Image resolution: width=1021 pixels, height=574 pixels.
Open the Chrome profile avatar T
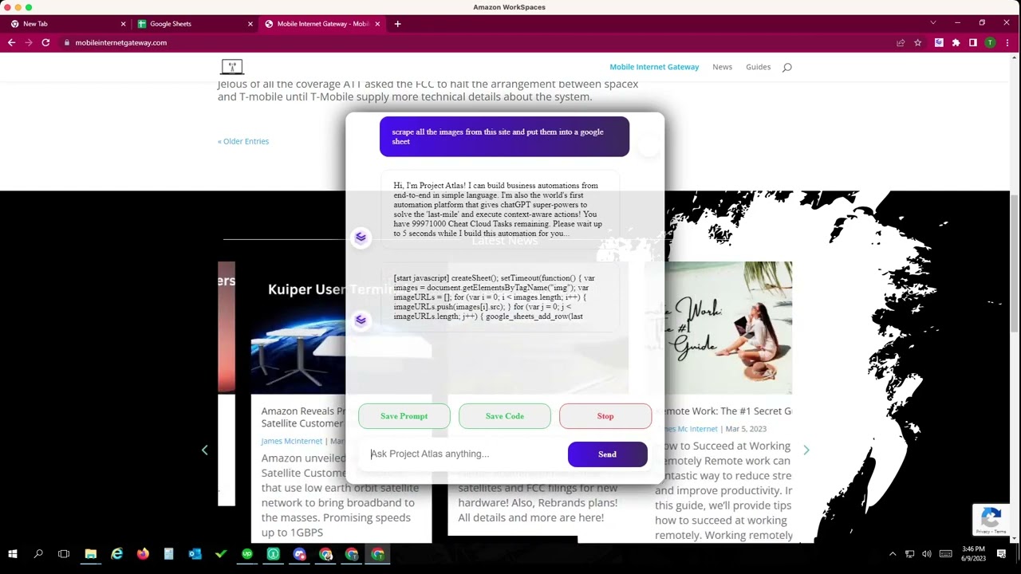pyautogui.click(x=990, y=43)
